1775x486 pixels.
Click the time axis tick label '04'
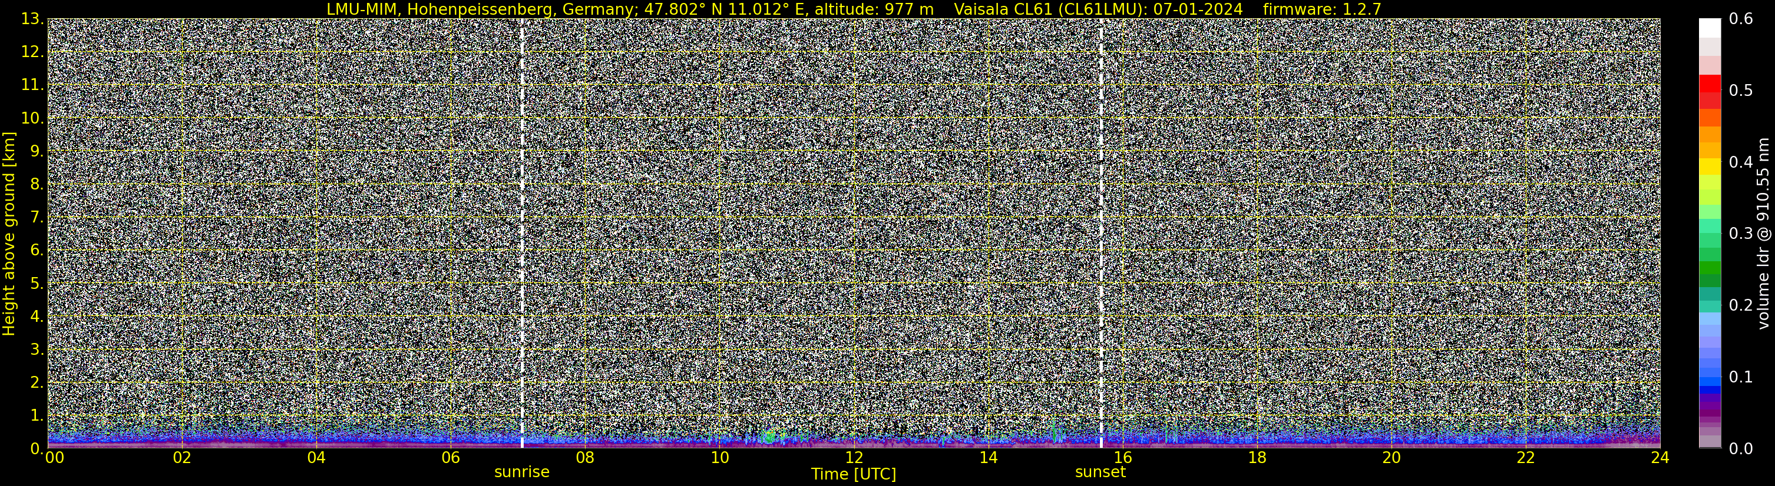tap(316, 458)
